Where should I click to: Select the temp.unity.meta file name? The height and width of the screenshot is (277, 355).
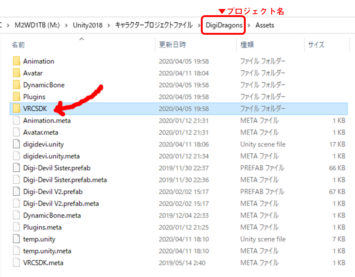point(47,251)
